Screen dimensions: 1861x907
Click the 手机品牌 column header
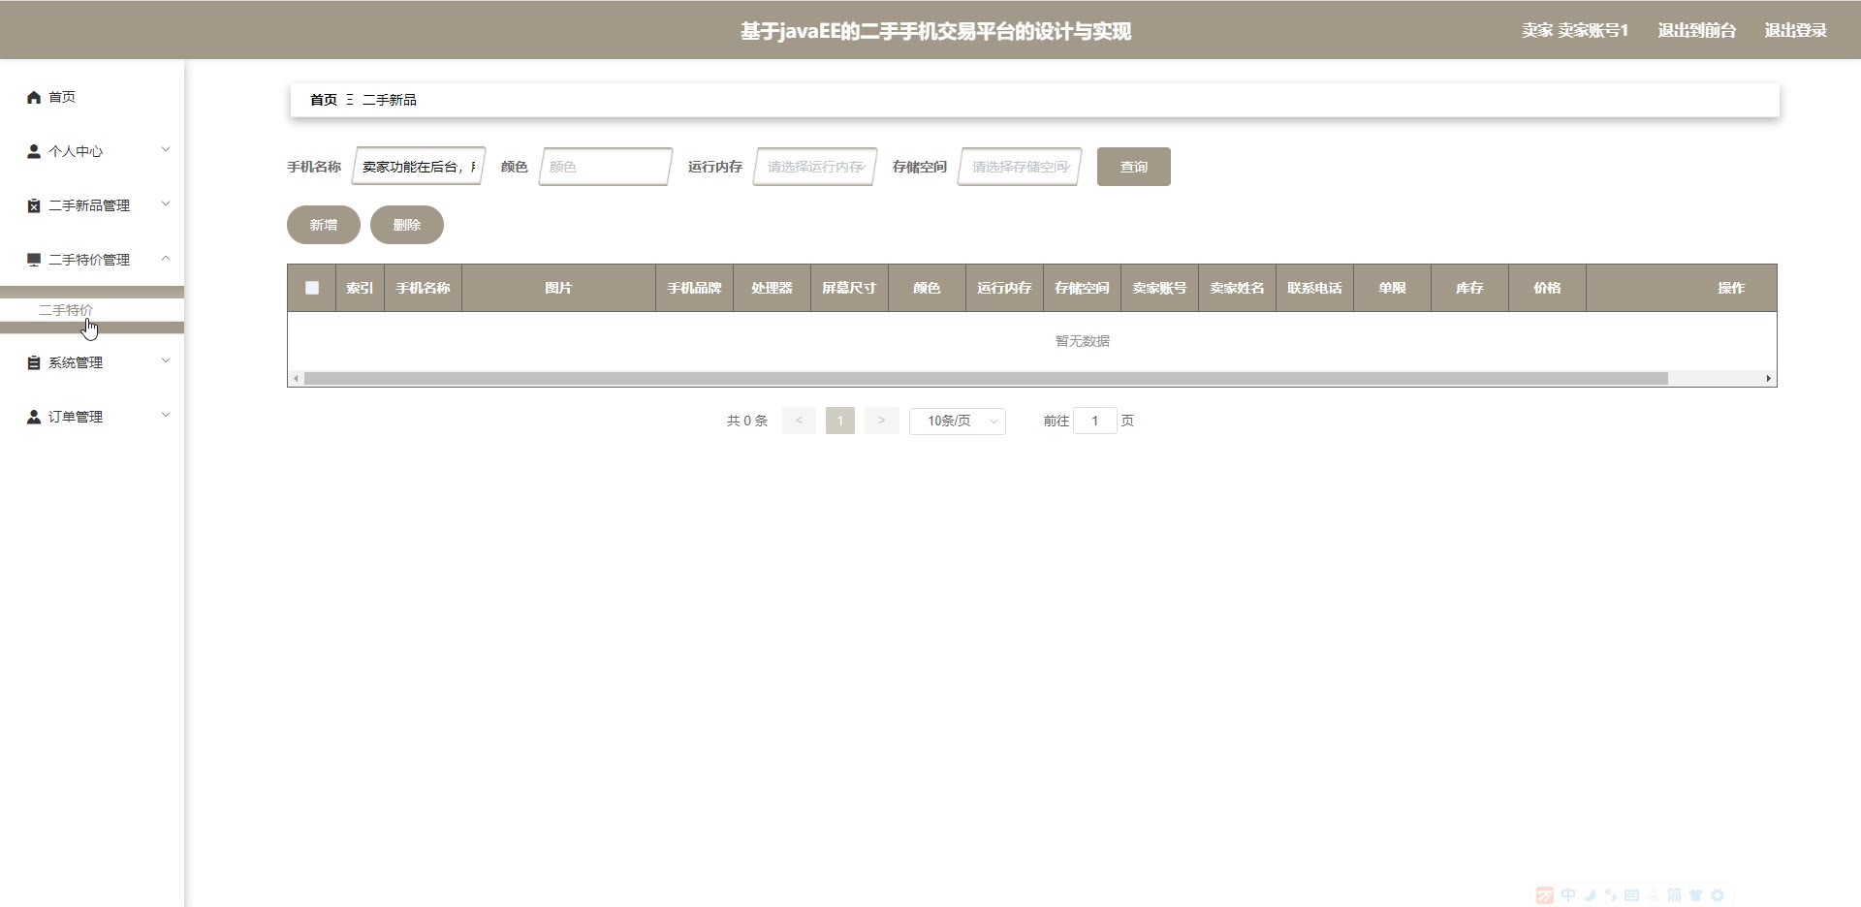[694, 288]
